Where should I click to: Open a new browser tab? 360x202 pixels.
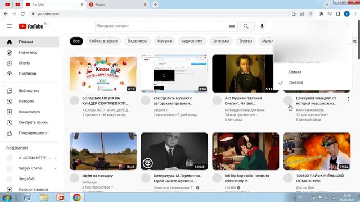(x=155, y=4)
